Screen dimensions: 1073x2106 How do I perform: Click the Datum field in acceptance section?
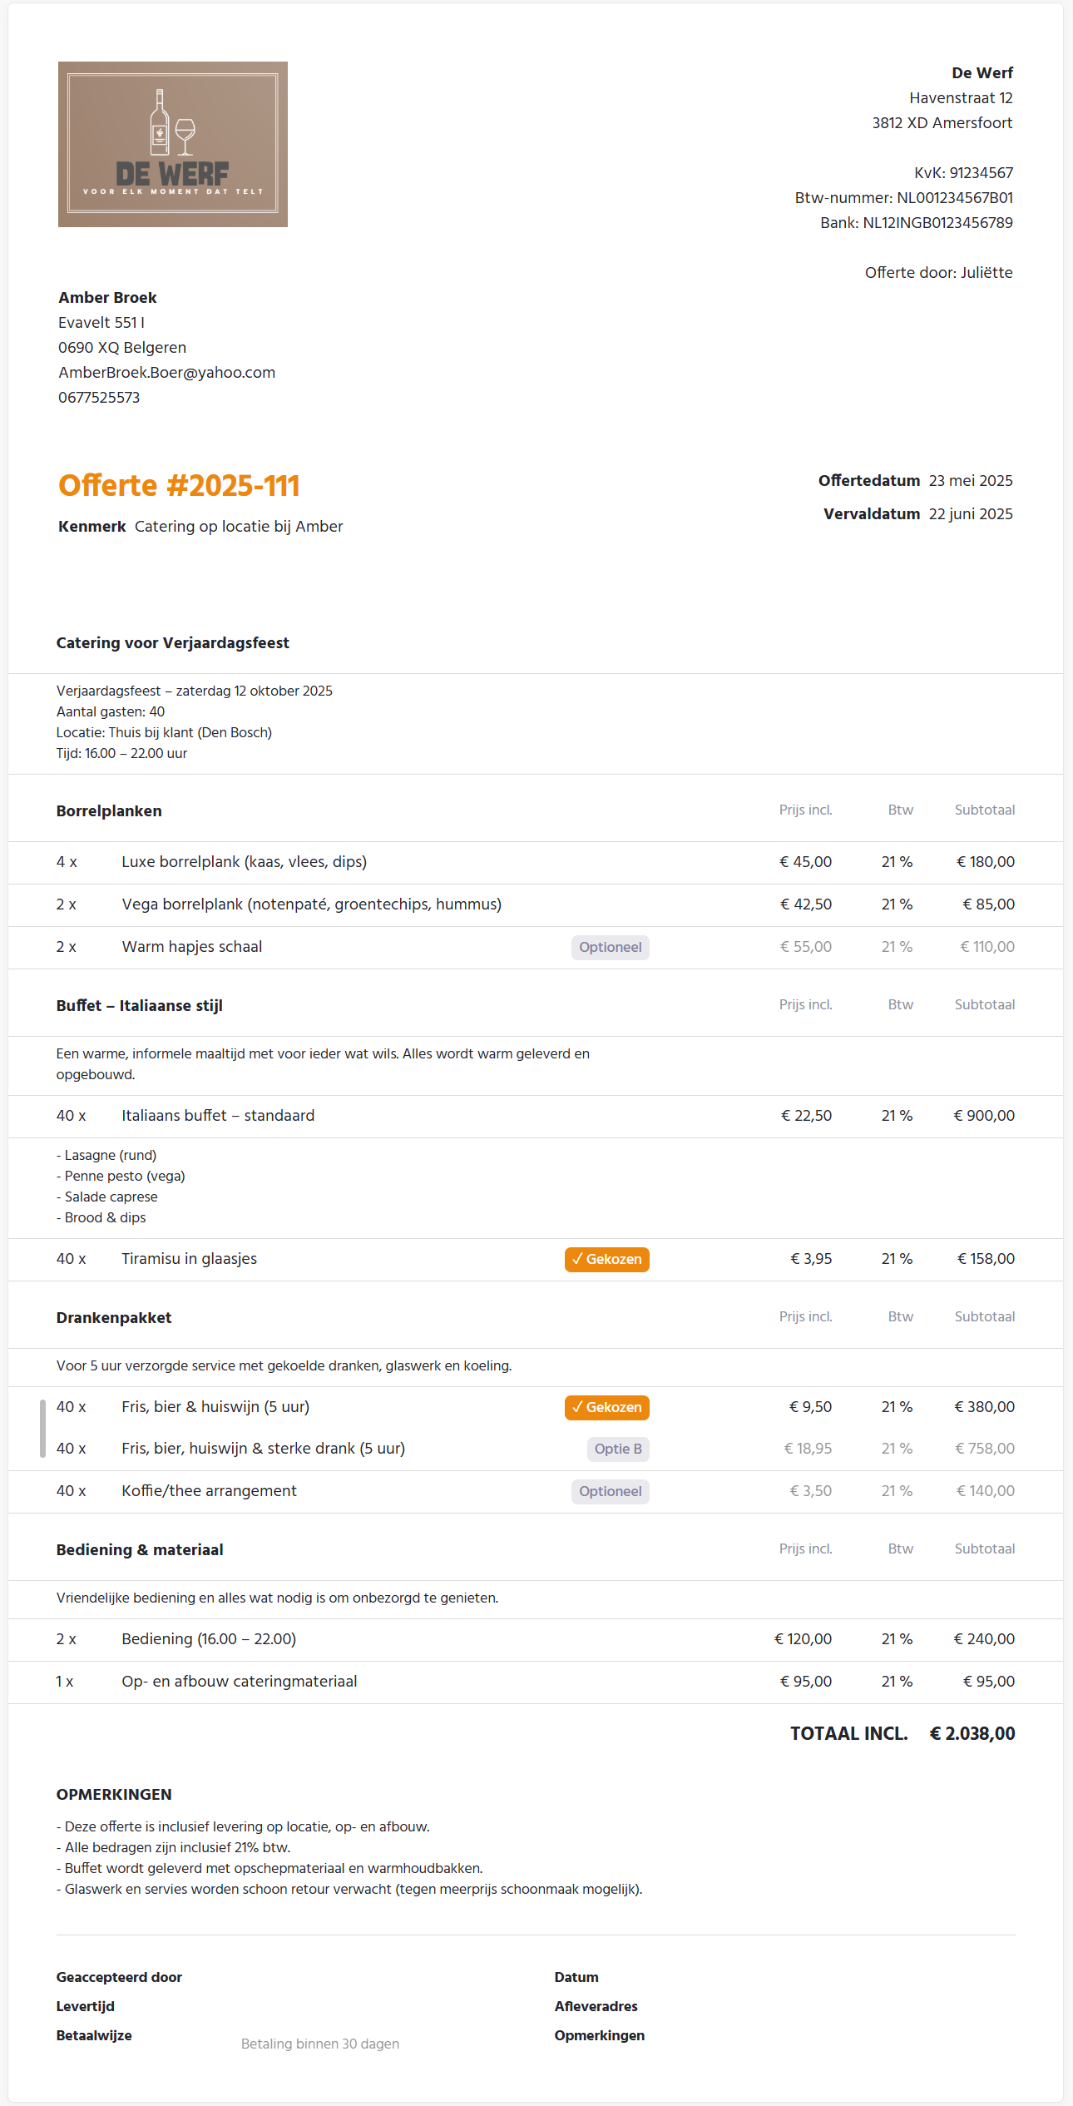576,1977
